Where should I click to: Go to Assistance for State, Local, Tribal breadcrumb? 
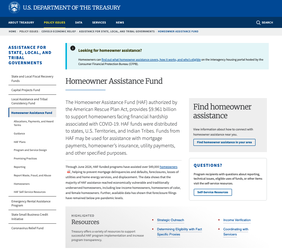117,32
